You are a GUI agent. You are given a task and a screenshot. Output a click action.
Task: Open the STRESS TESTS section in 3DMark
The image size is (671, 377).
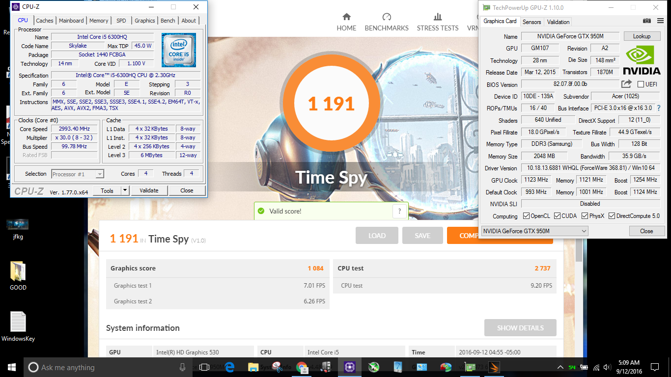click(438, 22)
